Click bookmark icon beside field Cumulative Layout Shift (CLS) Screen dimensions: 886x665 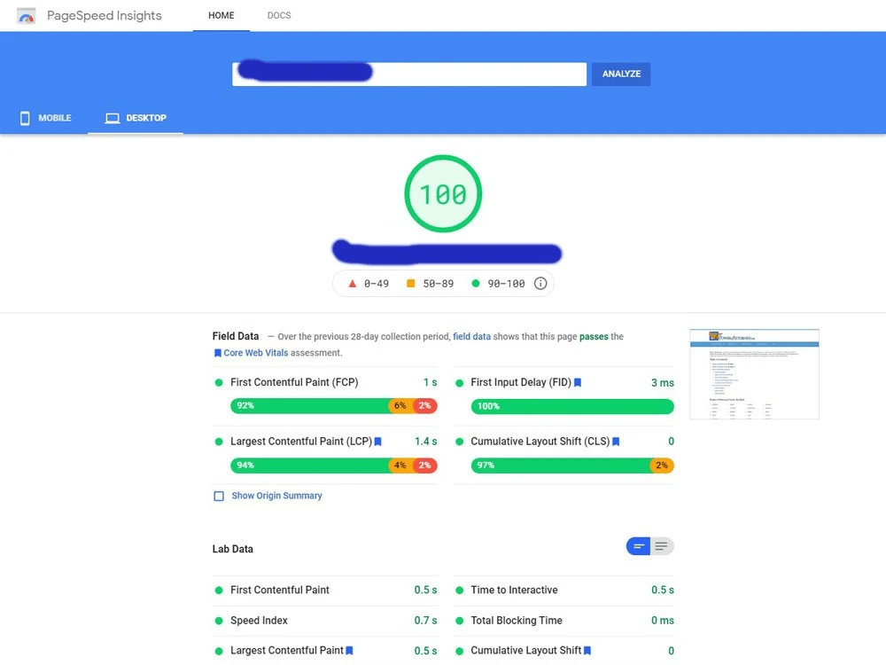616,442
